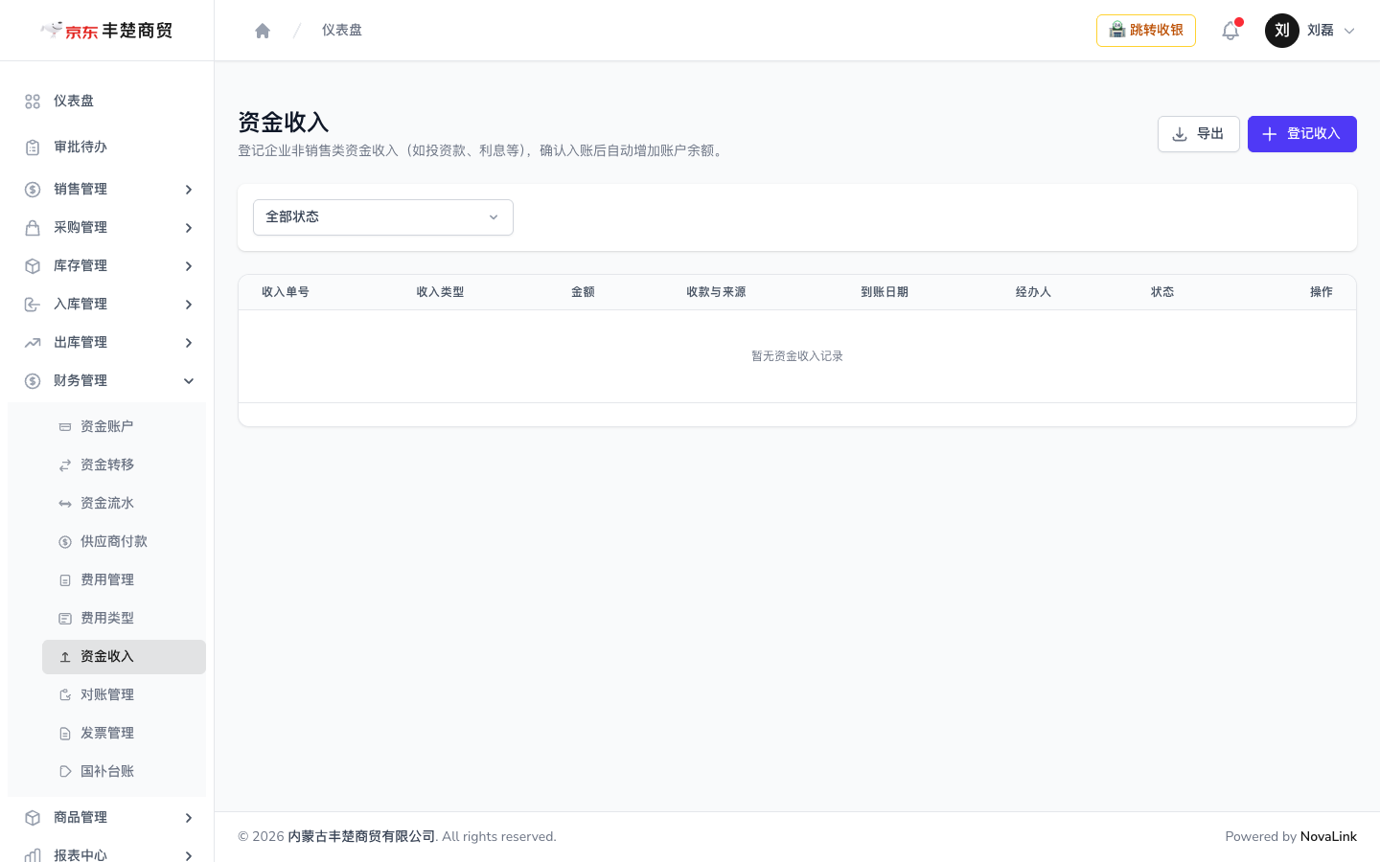
Task: Follow the 仪表盘 breadcrumb link
Action: (x=342, y=31)
